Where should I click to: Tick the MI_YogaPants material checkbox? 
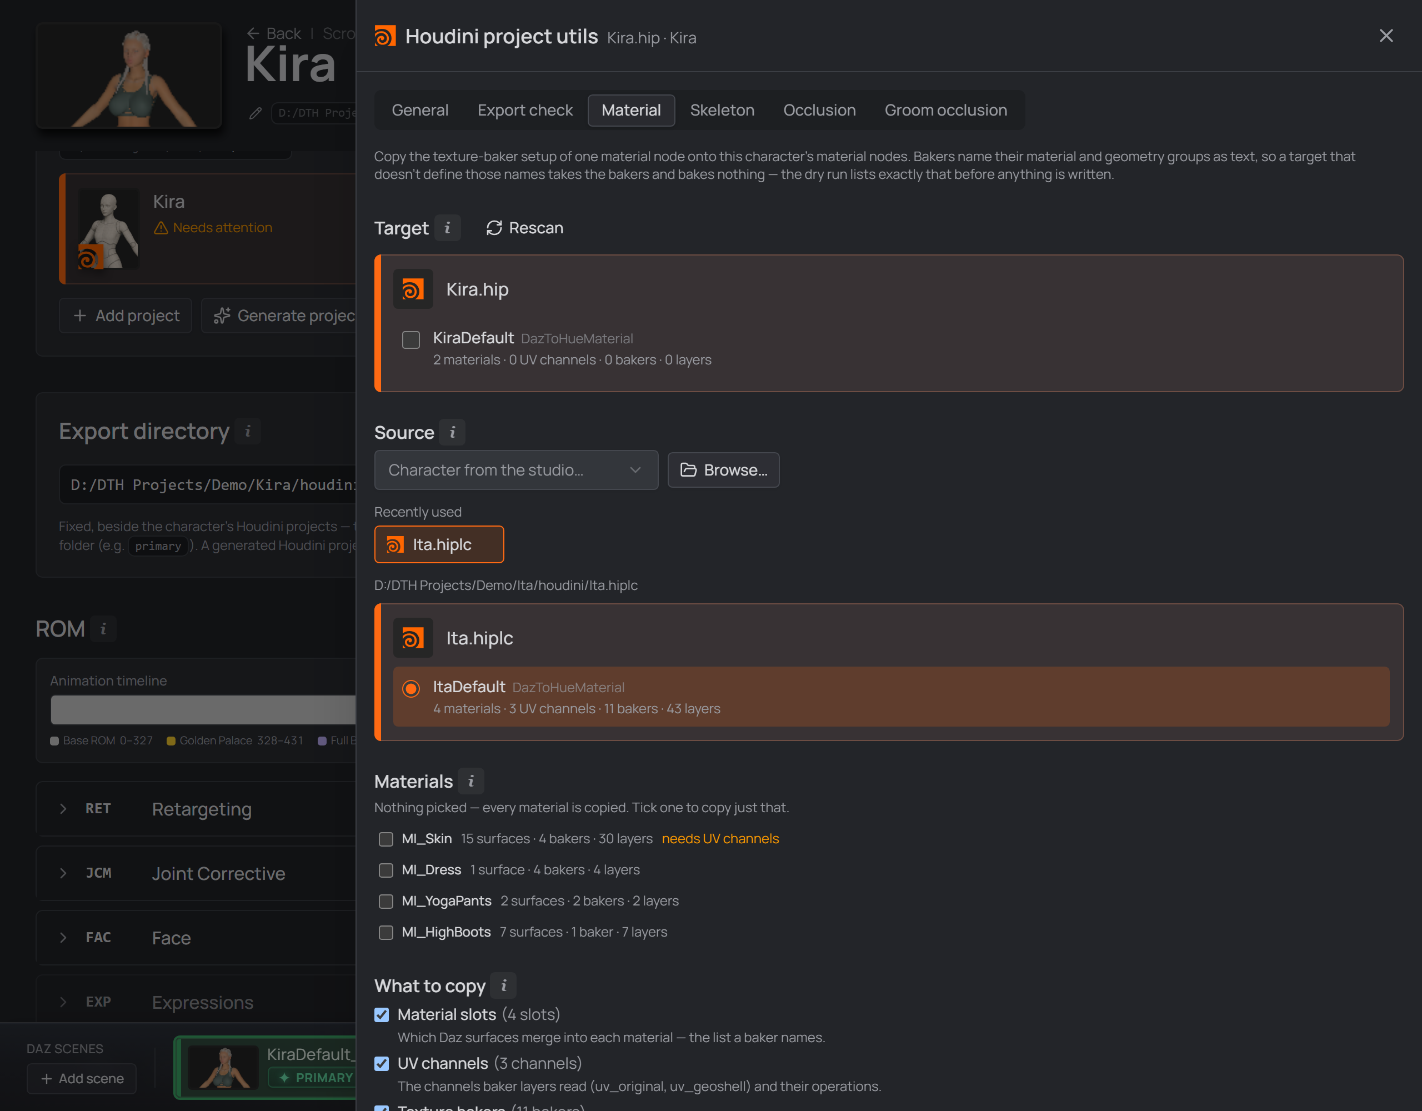point(386,902)
